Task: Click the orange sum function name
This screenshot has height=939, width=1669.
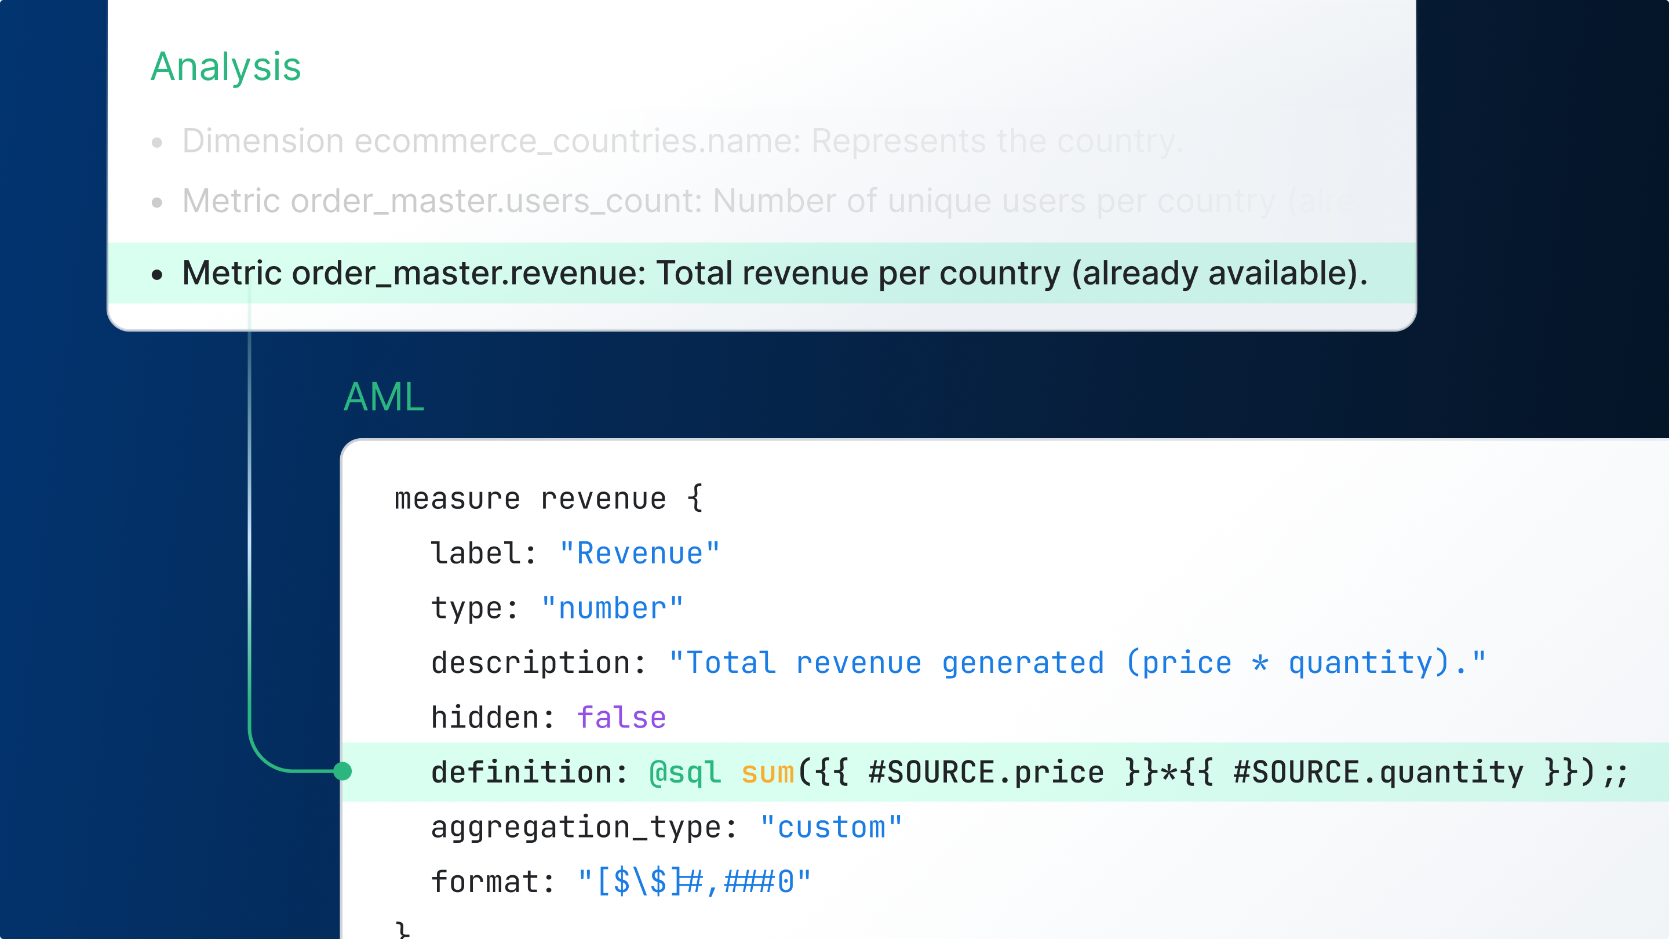Action: pyautogui.click(x=768, y=773)
